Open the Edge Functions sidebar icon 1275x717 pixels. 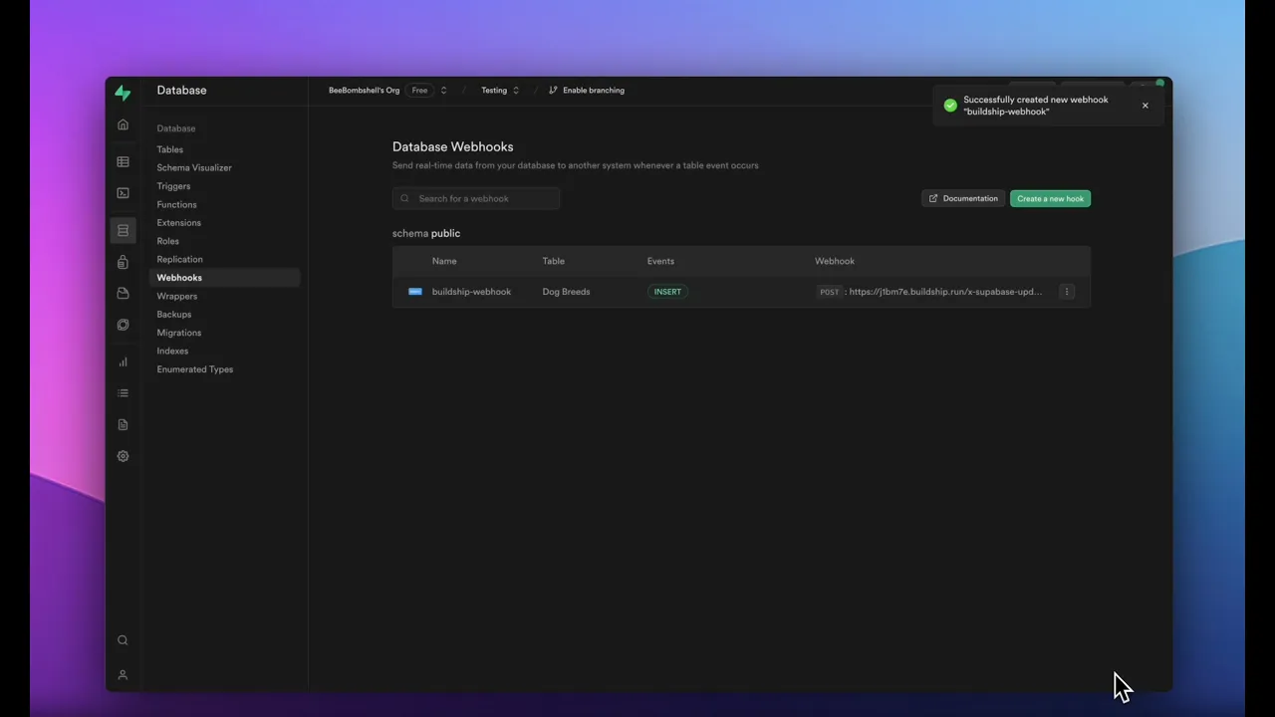click(123, 325)
